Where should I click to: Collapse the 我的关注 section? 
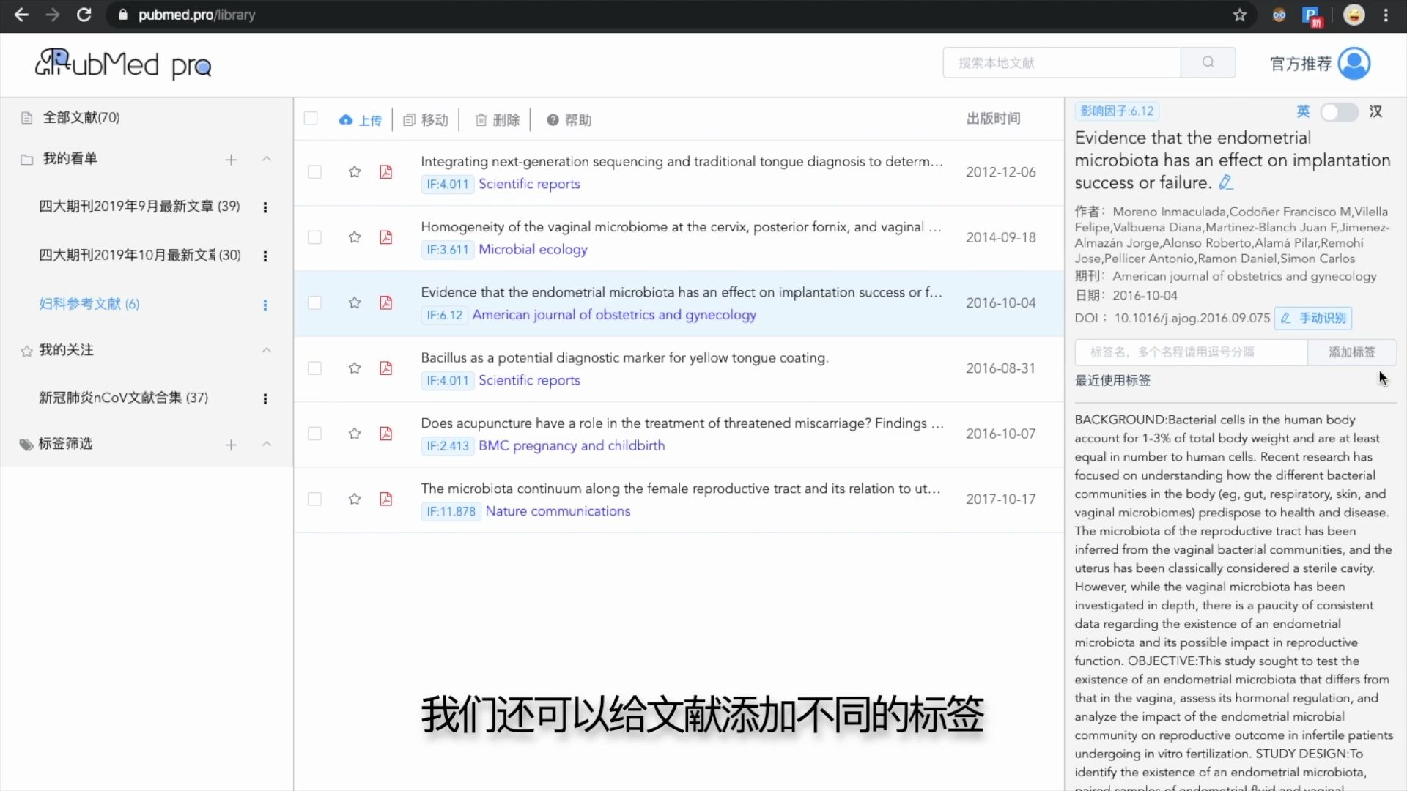click(x=267, y=350)
